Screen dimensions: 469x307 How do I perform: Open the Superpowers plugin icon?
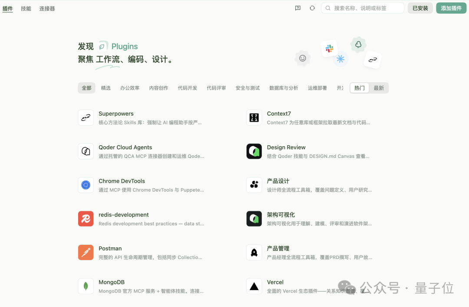(x=86, y=118)
